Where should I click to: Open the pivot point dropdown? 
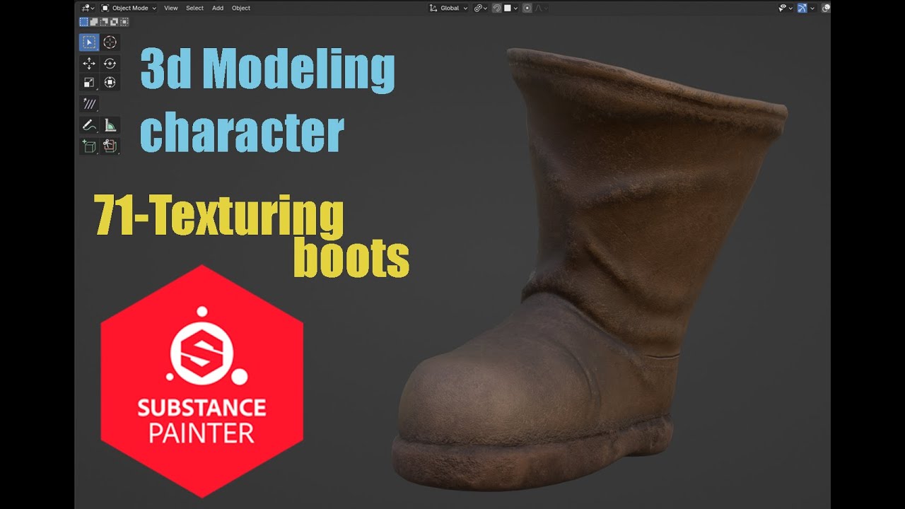(481, 8)
